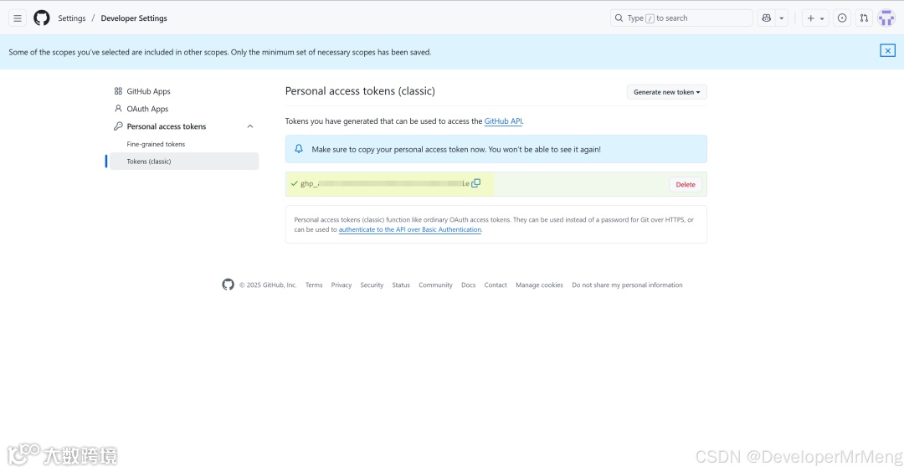The height and width of the screenshot is (472, 904).
Task: Select Tokens (classic) sidebar item
Action: tap(183, 162)
